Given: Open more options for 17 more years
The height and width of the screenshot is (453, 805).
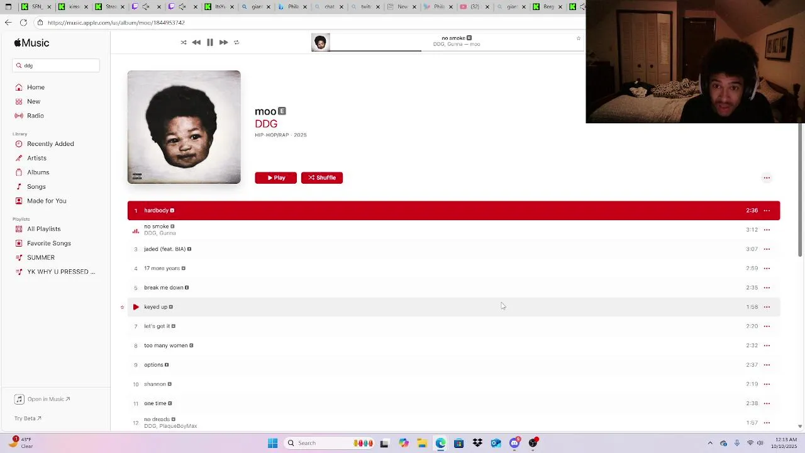Looking at the screenshot, I should [767, 269].
